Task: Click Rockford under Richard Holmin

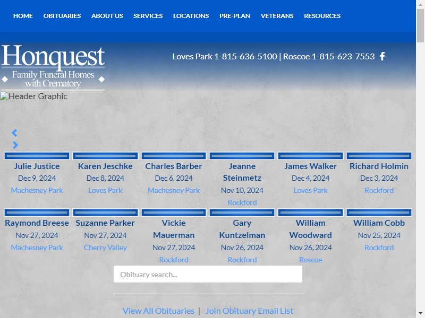Action: click(x=379, y=190)
